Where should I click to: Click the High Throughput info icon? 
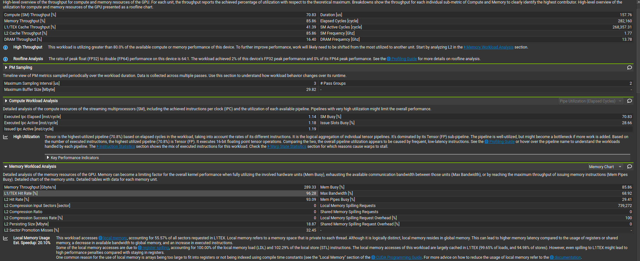click(x=6, y=48)
